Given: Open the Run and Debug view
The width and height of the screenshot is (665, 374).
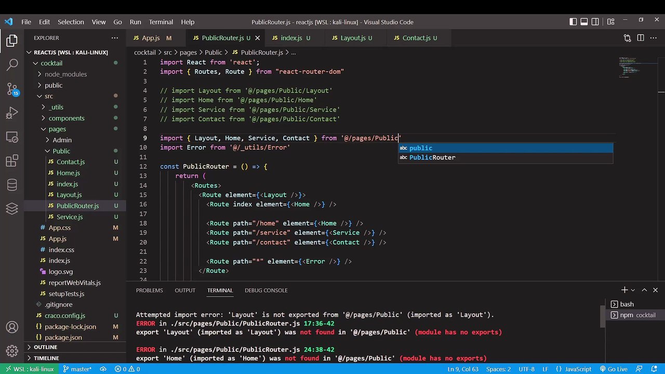Looking at the screenshot, I should (x=12, y=113).
